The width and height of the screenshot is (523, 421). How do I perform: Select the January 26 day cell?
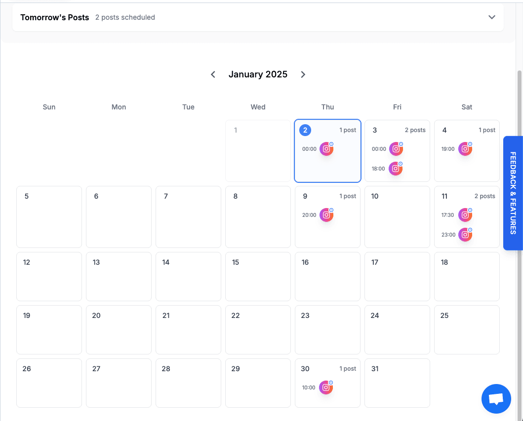click(x=49, y=383)
